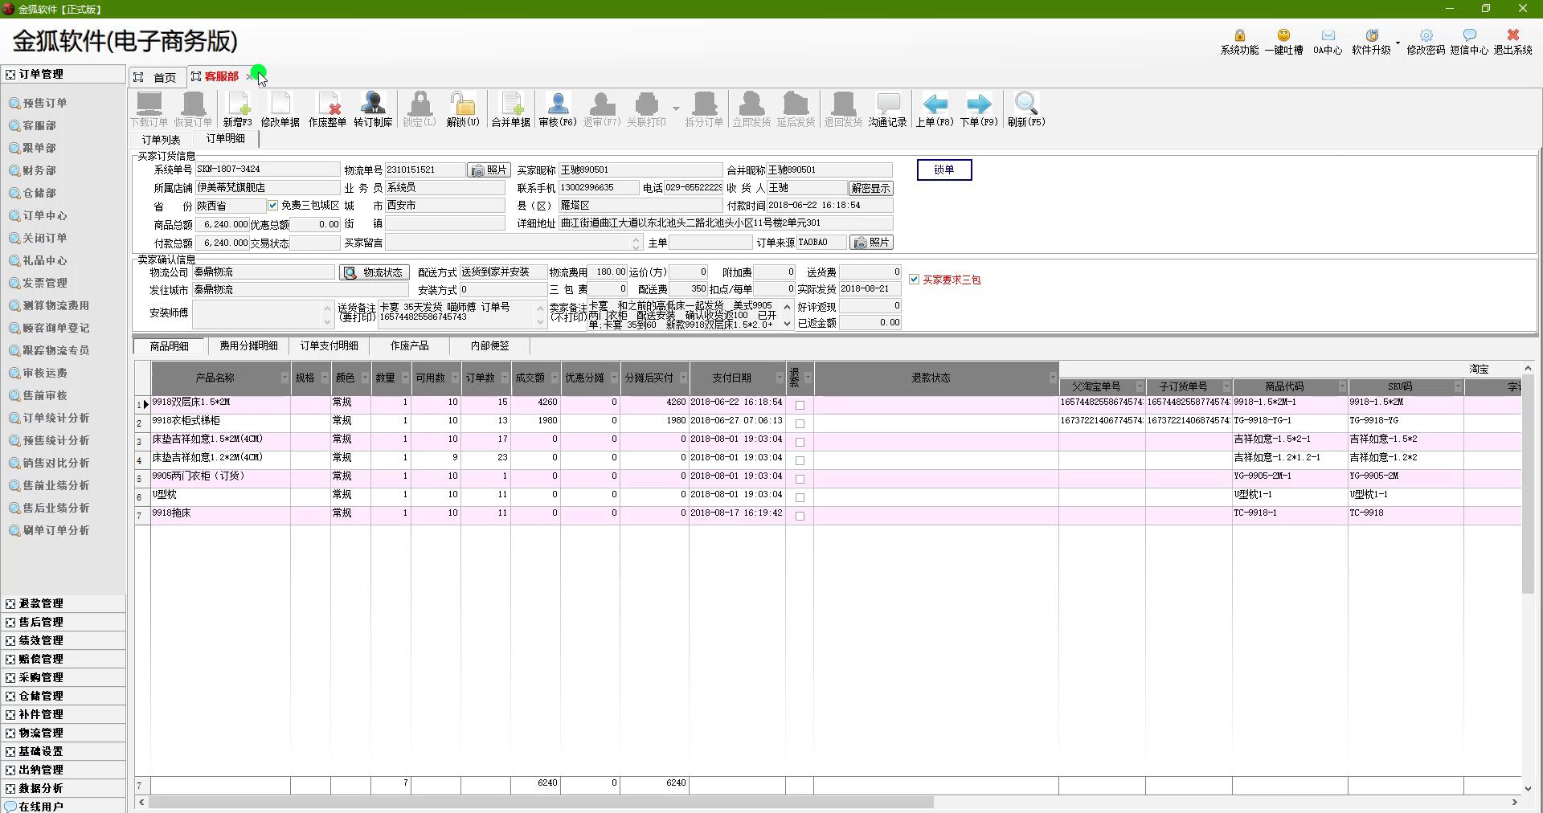1543x813 pixels.
Task: Switch to the 作废产品 tab
Action: pos(409,345)
